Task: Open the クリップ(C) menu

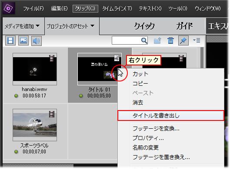Action: coord(85,9)
